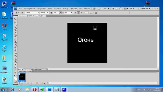Open the Create Warped Text dialog
This screenshot has height=92, width=163.
pyautogui.click(x=91, y=13)
